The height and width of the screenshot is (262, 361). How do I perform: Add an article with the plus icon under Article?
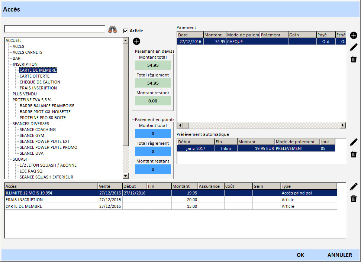[136, 41]
